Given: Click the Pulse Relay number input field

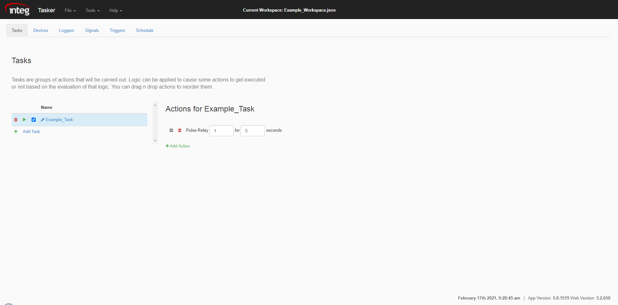Looking at the screenshot, I should [221, 131].
